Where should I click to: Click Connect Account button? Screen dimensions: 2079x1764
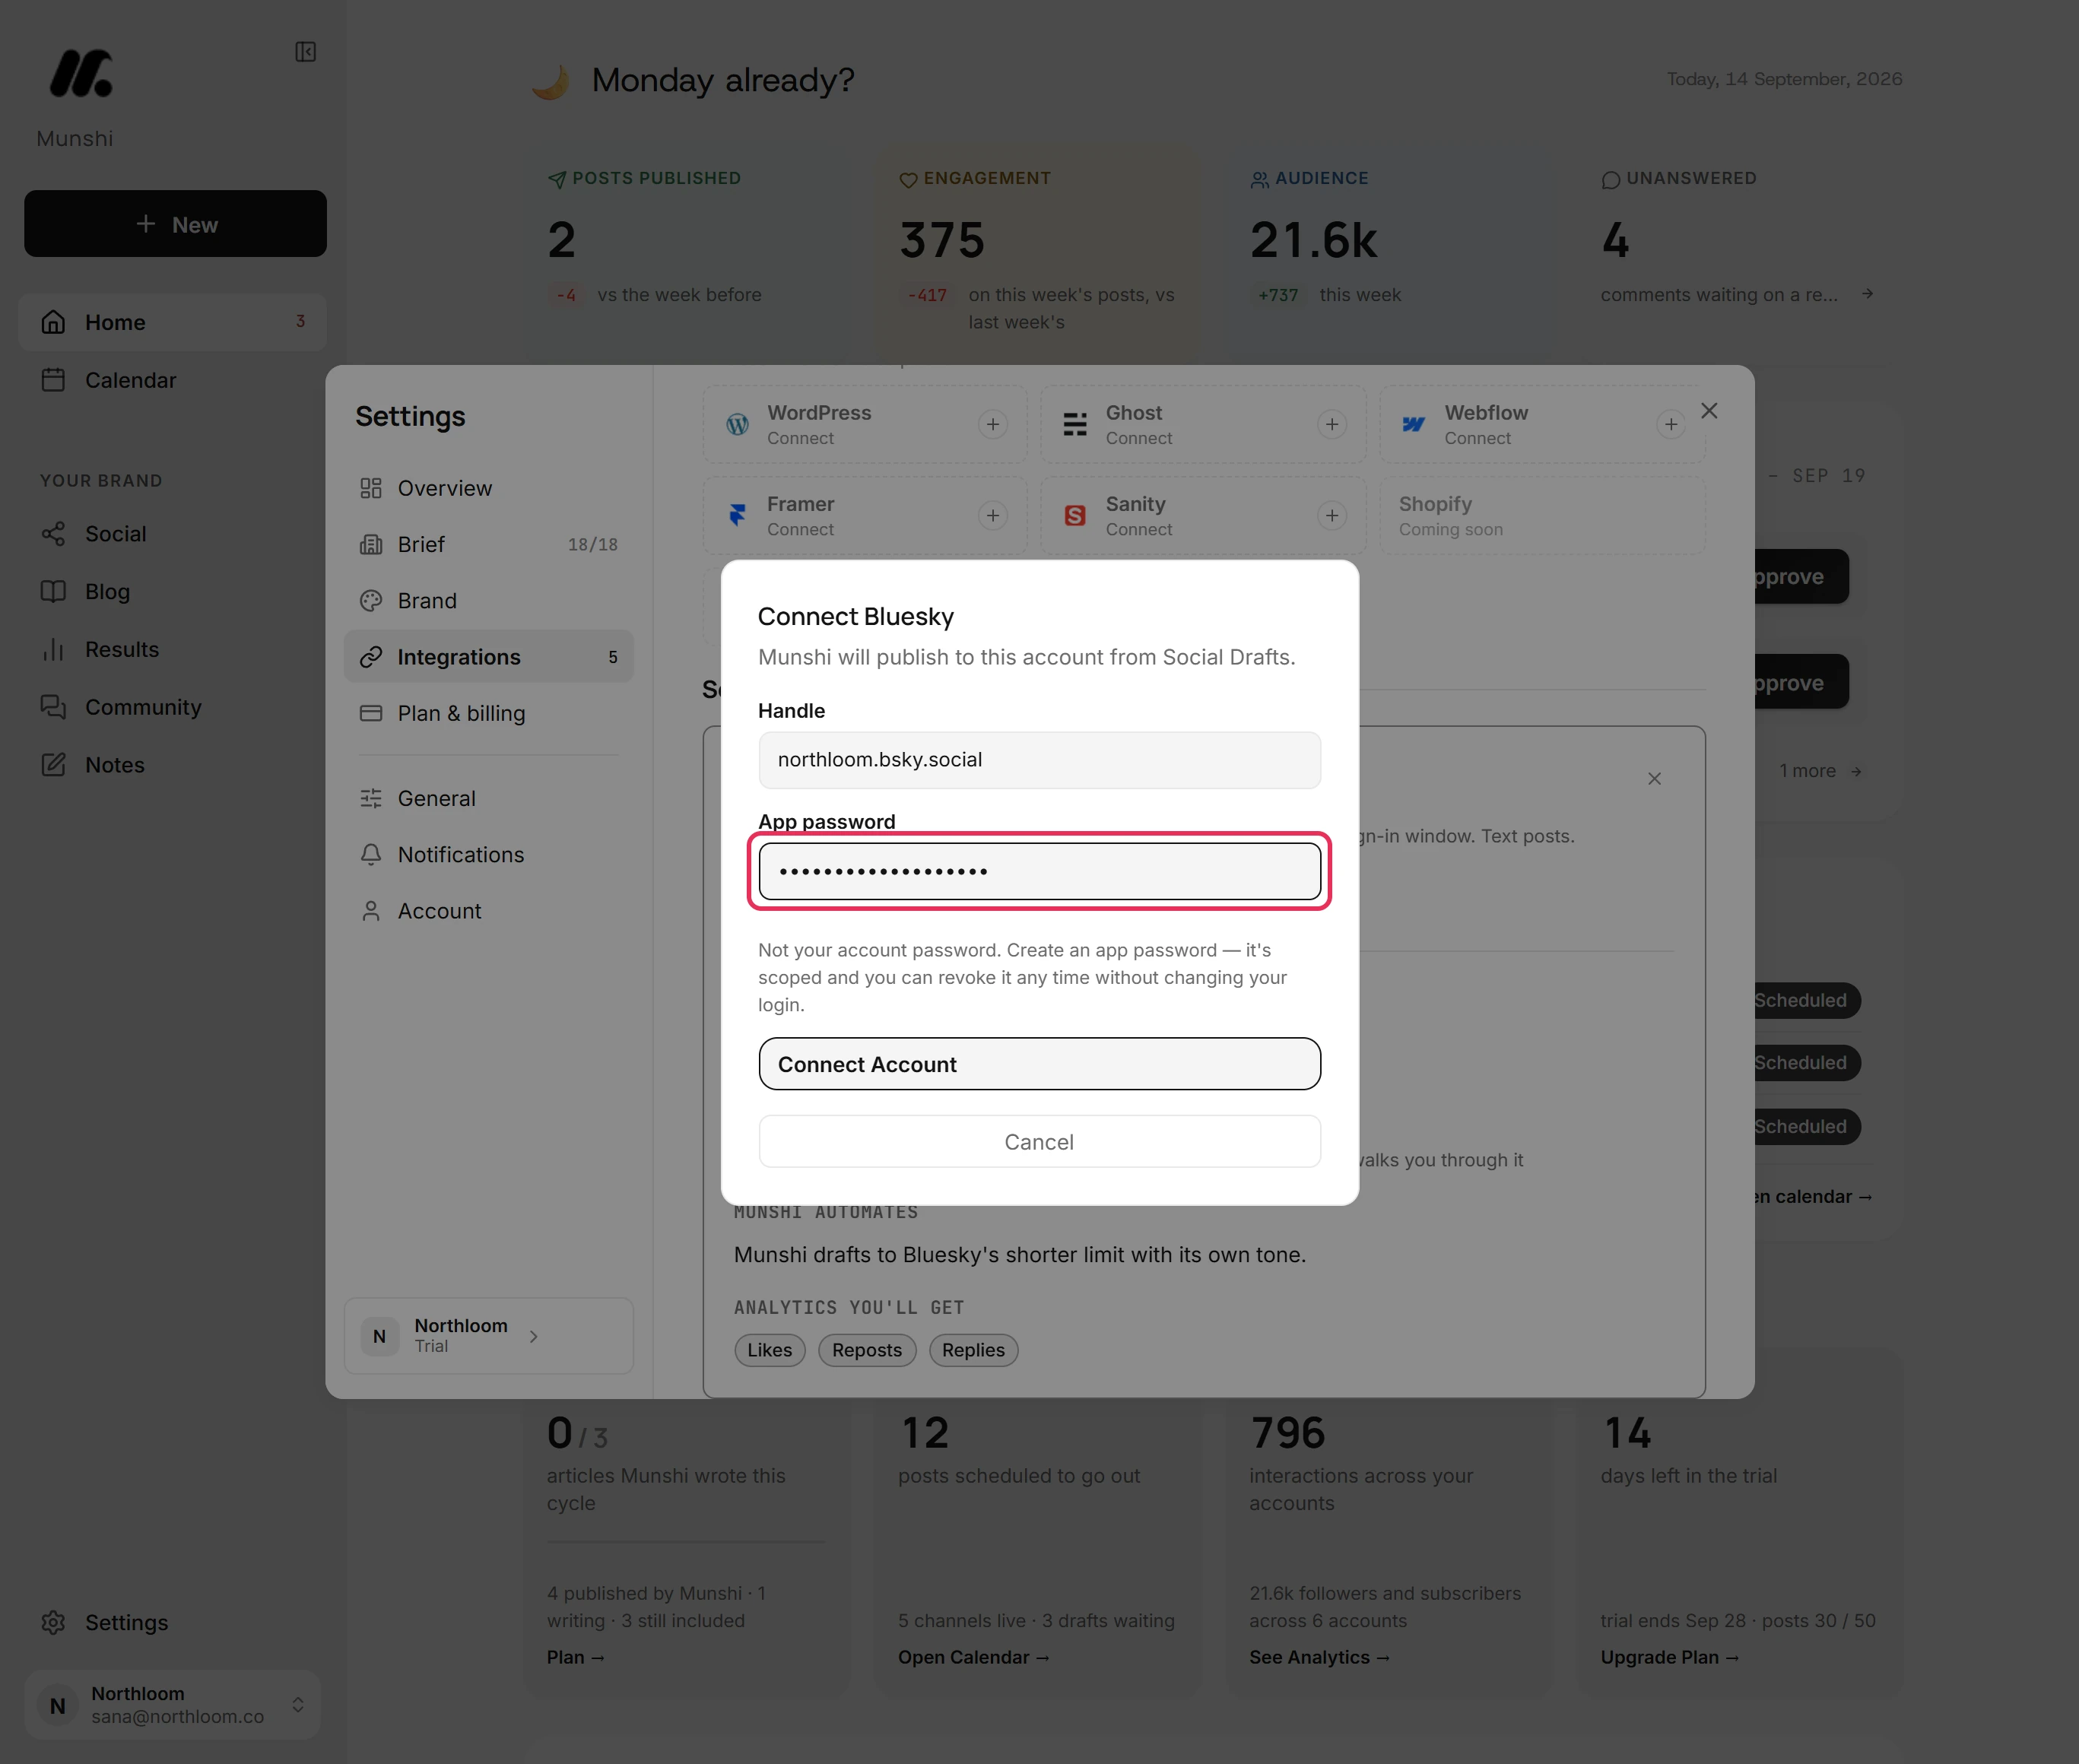coord(1039,1064)
